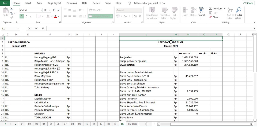The height and width of the screenshot is (127, 257).
Task: Expand the AutoSum dropdown arrow
Action: tap(225, 9)
